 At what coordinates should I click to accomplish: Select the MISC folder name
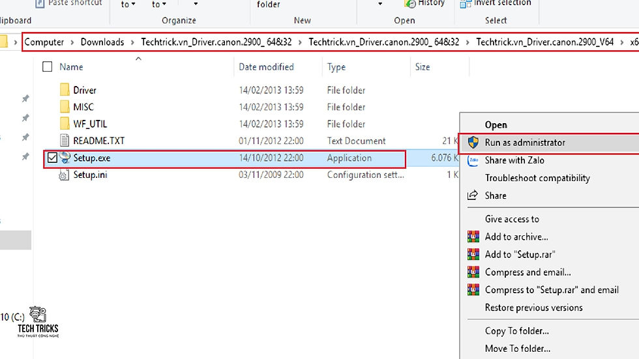[x=83, y=107]
